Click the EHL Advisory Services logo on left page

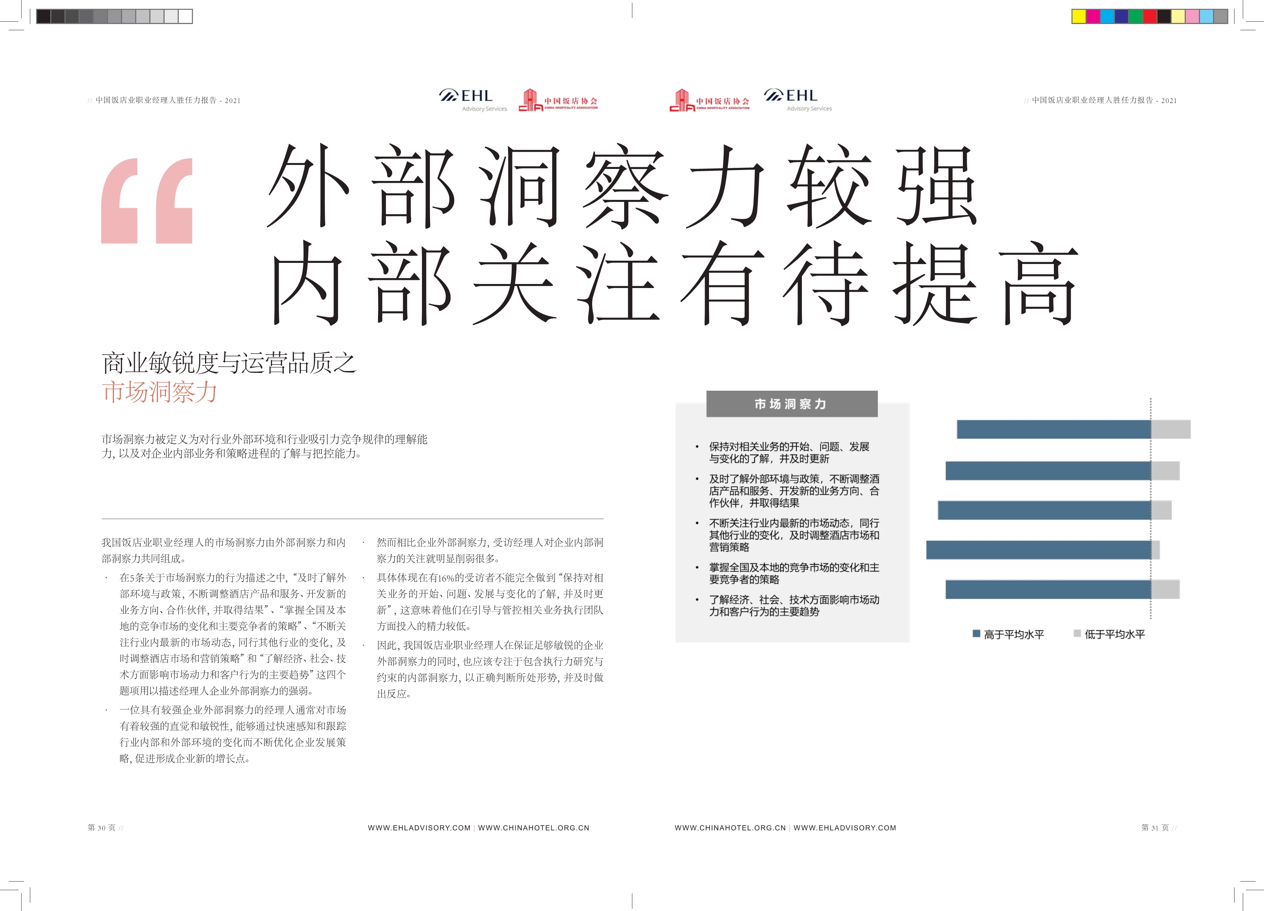pyautogui.click(x=473, y=100)
